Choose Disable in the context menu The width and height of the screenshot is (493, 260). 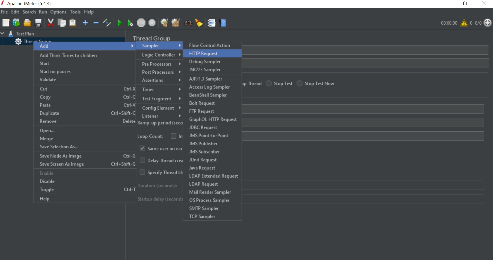point(85,181)
